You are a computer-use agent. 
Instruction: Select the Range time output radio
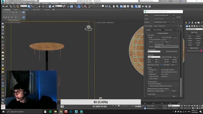pyautogui.click(x=148, y=42)
